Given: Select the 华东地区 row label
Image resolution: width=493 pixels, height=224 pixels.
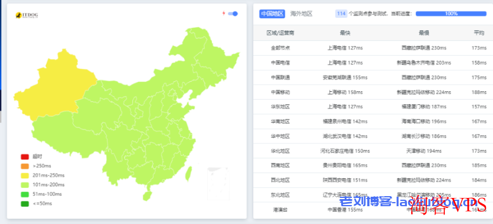Looking at the screenshot, I should pos(281,107).
